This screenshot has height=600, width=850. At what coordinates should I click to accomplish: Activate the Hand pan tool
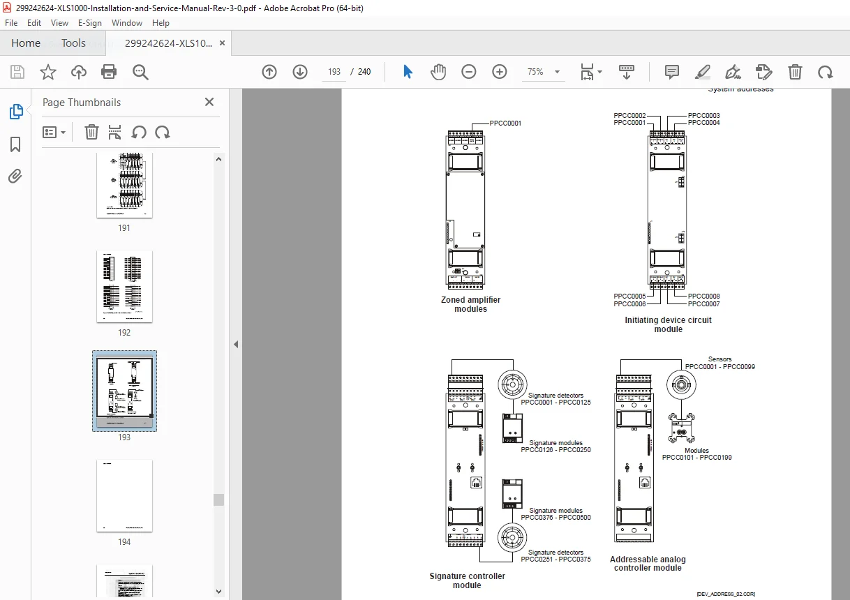click(438, 72)
